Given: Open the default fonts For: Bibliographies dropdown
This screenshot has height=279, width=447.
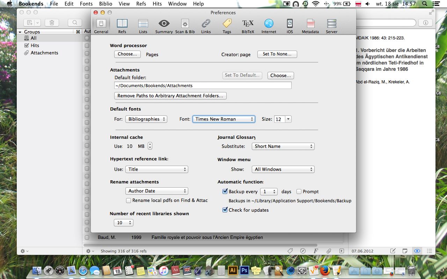Looking at the screenshot, I should click(146, 119).
